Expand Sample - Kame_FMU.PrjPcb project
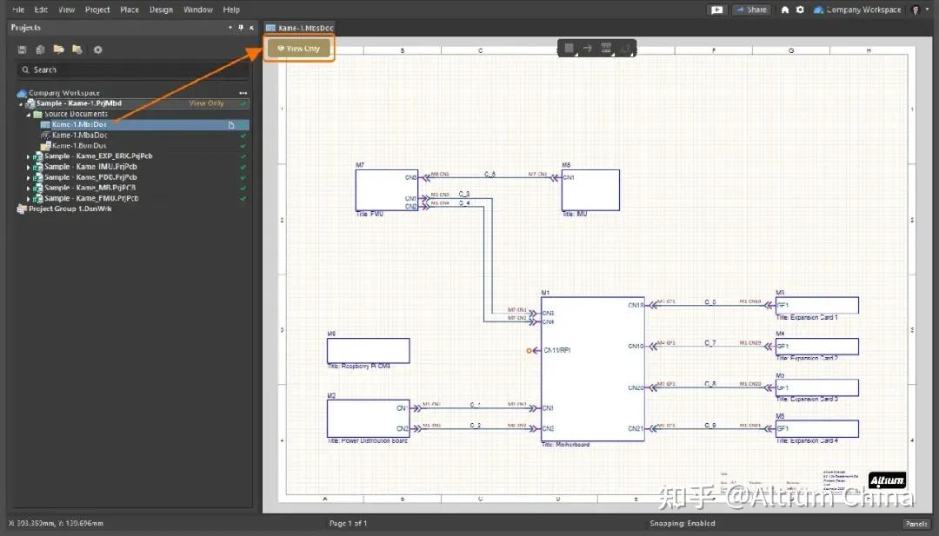 coord(28,199)
